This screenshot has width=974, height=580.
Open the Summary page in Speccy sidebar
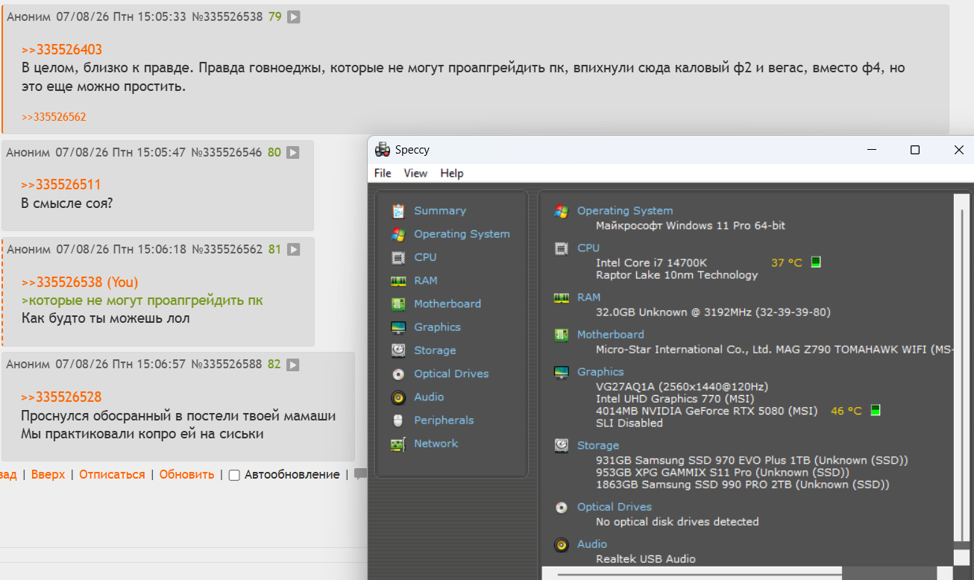(x=440, y=211)
